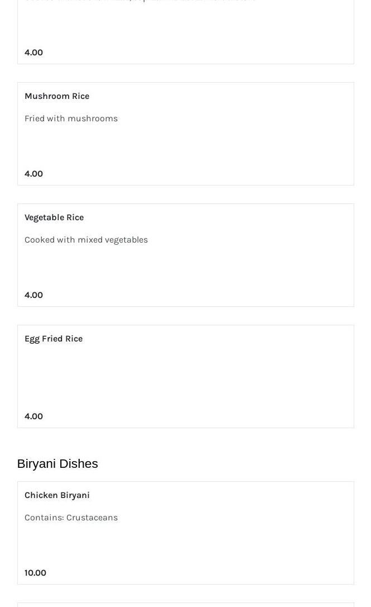Viewport: 371px width, 607px height.
Task: Click blank space right of Mushroom Rice title
Action: tap(223, 96)
